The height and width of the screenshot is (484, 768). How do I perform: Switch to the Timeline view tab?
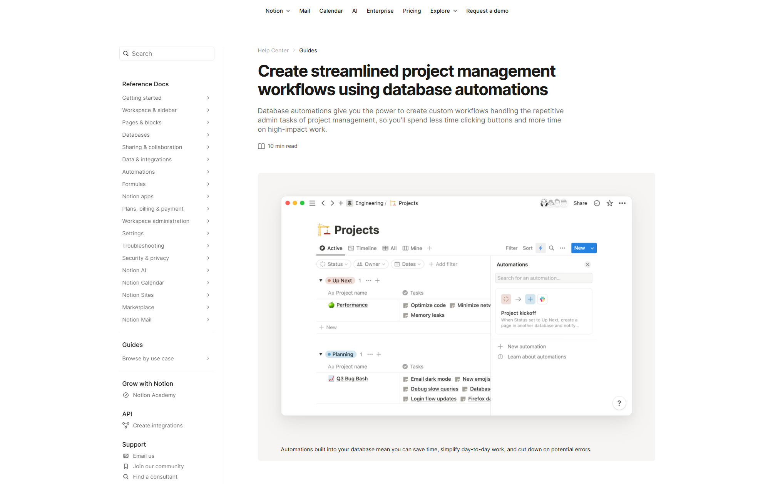point(362,248)
